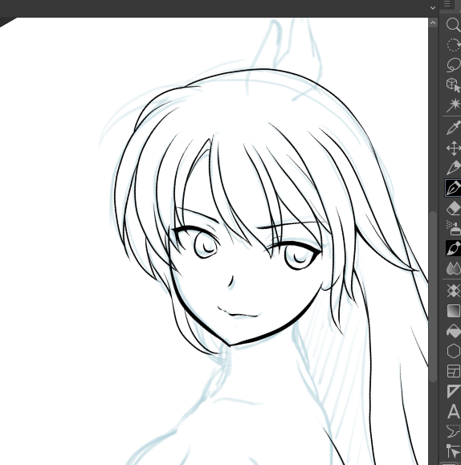The image size is (461, 465).
Task: Select the Eraser tool
Action: point(454,208)
